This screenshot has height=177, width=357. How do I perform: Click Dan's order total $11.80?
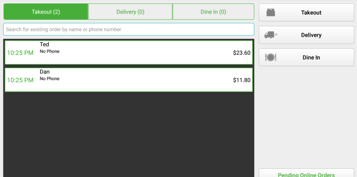pyautogui.click(x=242, y=80)
